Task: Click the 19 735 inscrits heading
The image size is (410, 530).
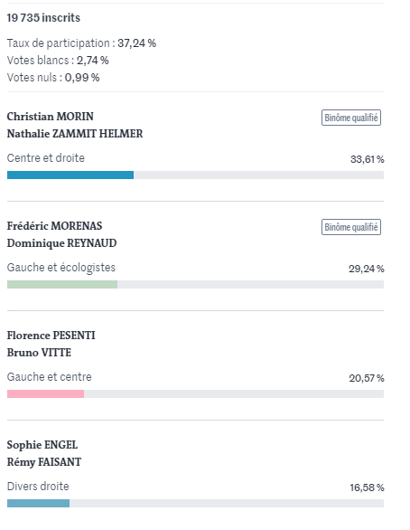Action: coord(43,17)
